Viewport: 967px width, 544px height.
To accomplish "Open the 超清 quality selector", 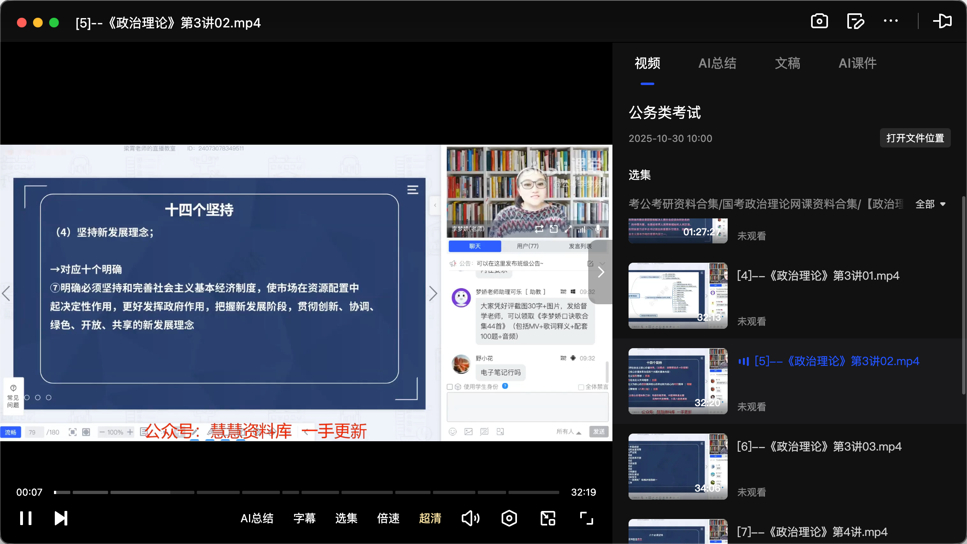I will (430, 518).
